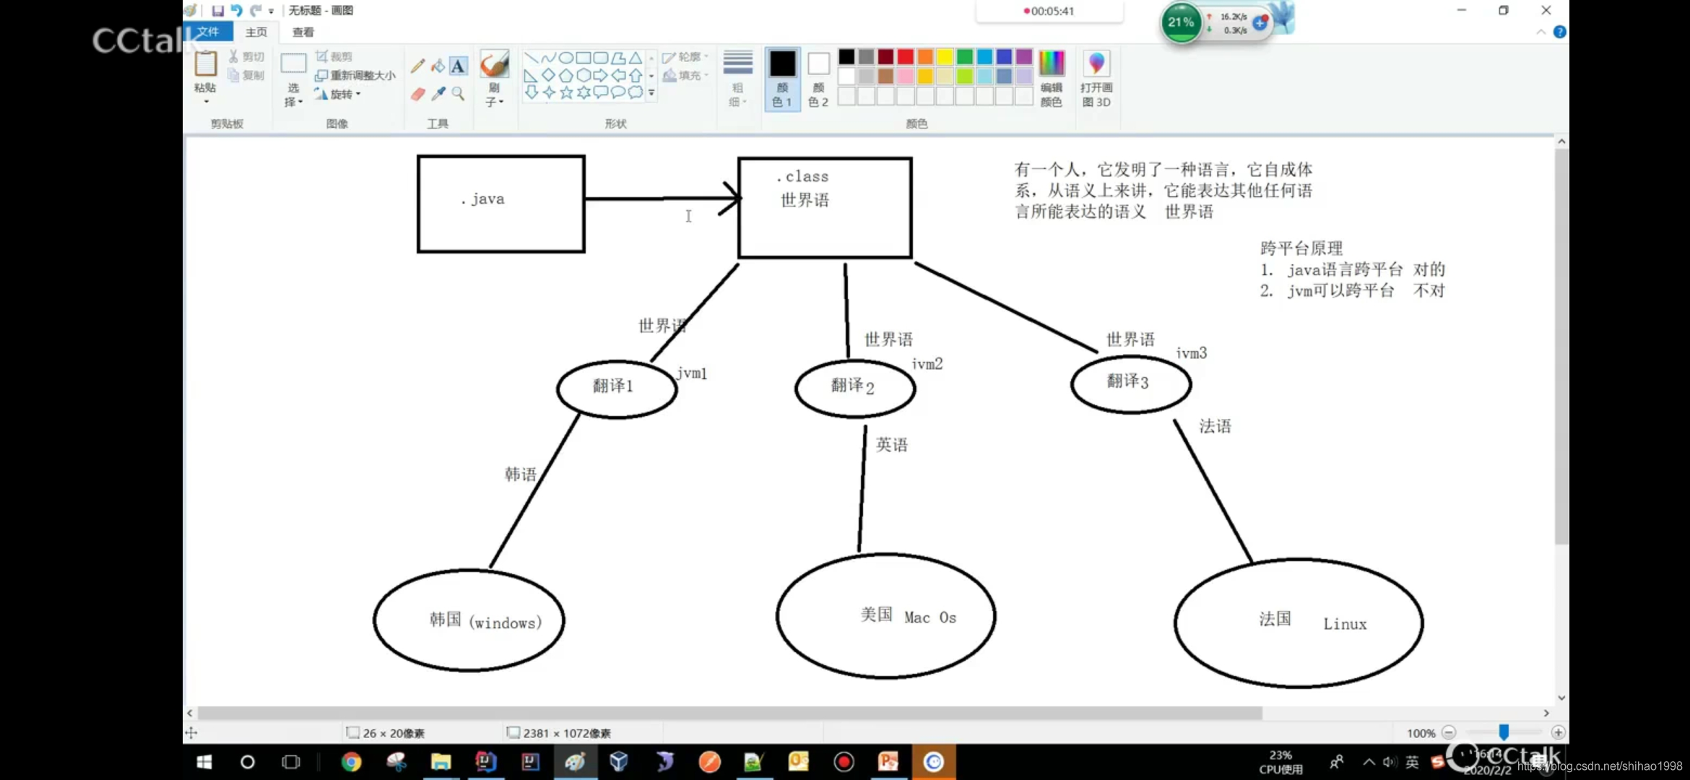1690x780 pixels.
Task: Pick the yellow color swatch
Action: [945, 56]
